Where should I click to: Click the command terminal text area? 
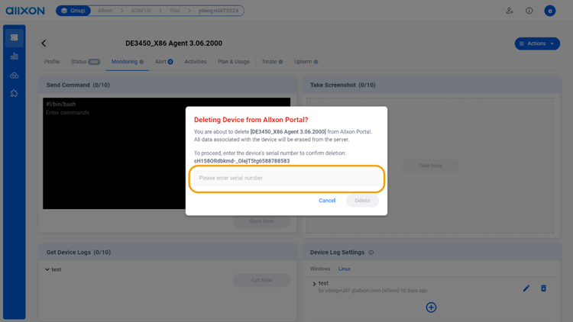(167, 153)
